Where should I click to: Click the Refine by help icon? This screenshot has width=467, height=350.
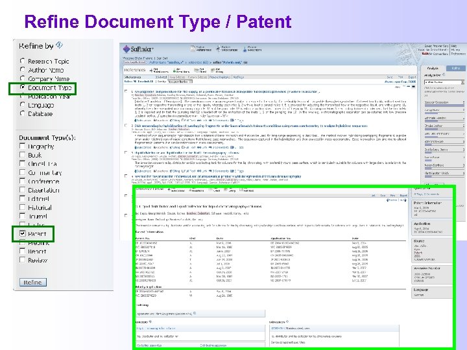(59, 45)
